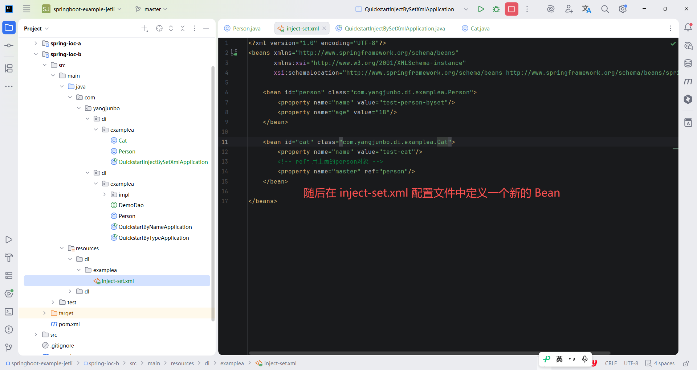Click the editor horizontal scrollbar

click(429, 353)
